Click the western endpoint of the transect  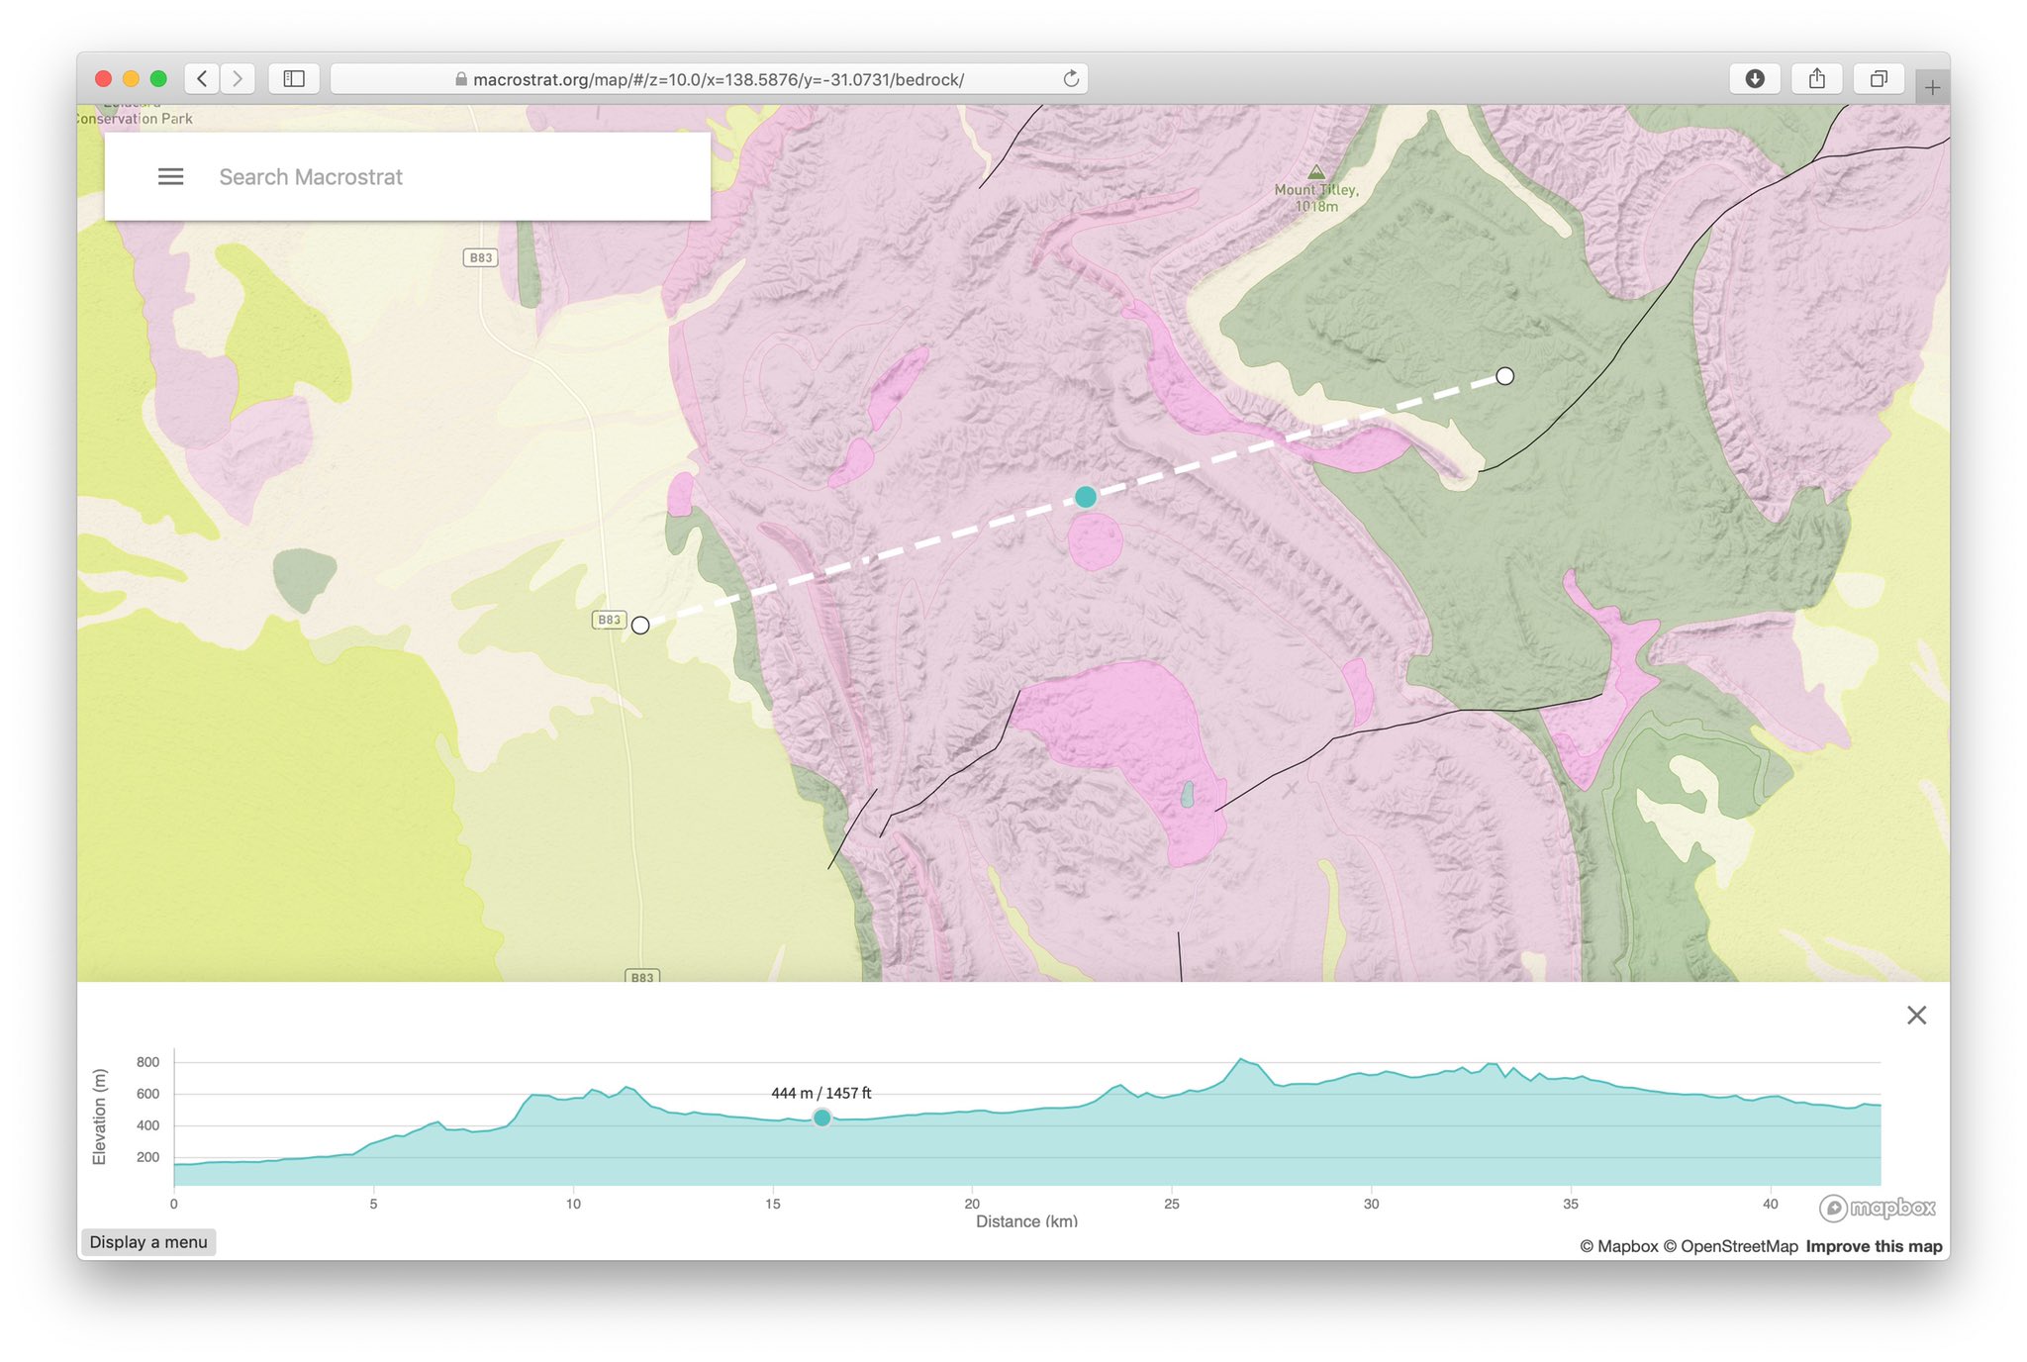click(640, 626)
